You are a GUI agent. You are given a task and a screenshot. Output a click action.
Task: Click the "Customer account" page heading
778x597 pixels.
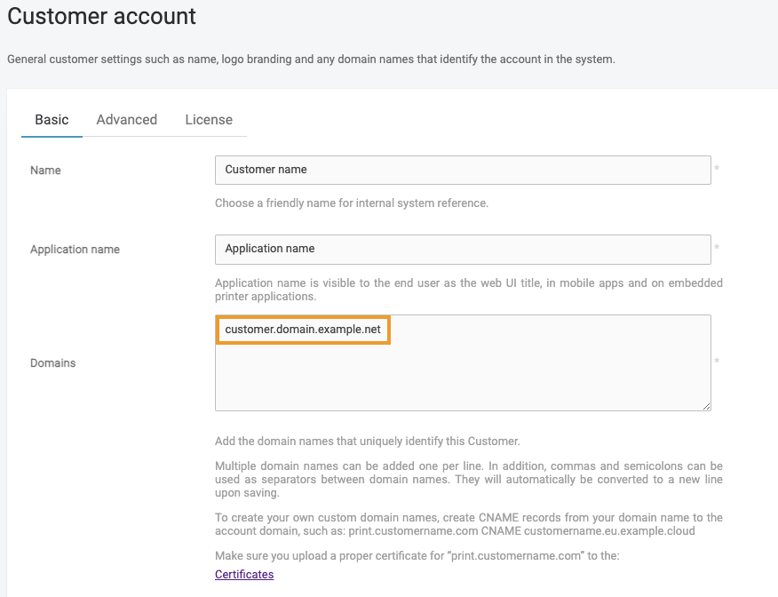pos(102,16)
